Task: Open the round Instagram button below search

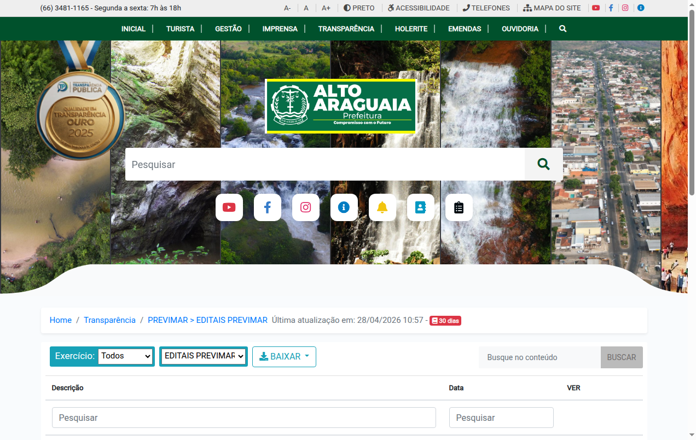Action: point(306,207)
